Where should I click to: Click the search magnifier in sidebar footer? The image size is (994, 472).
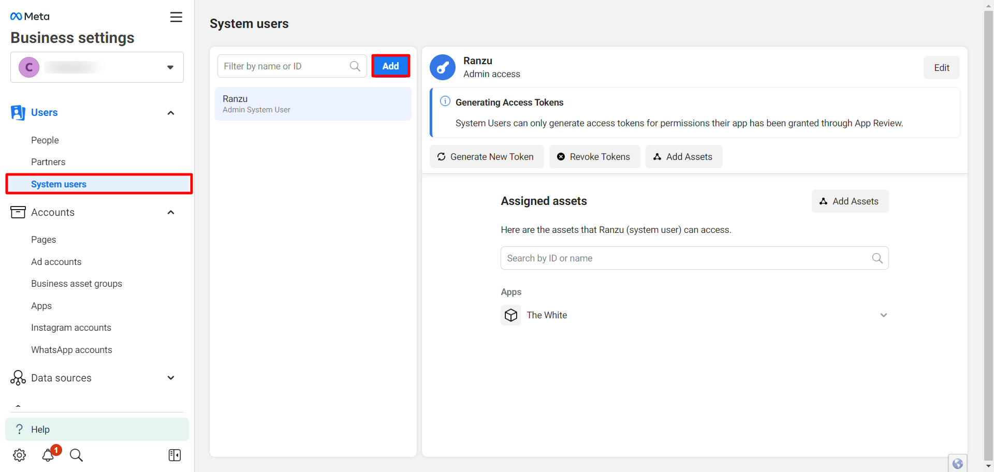[76, 455]
